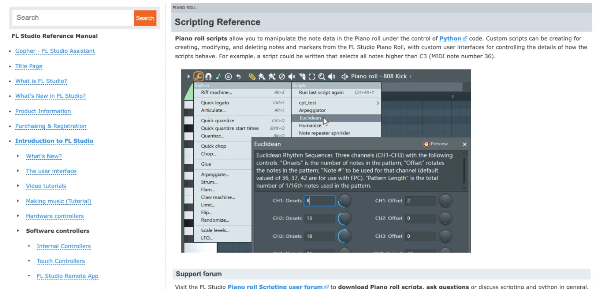Adjust the CH1: Offset knob

point(445,201)
